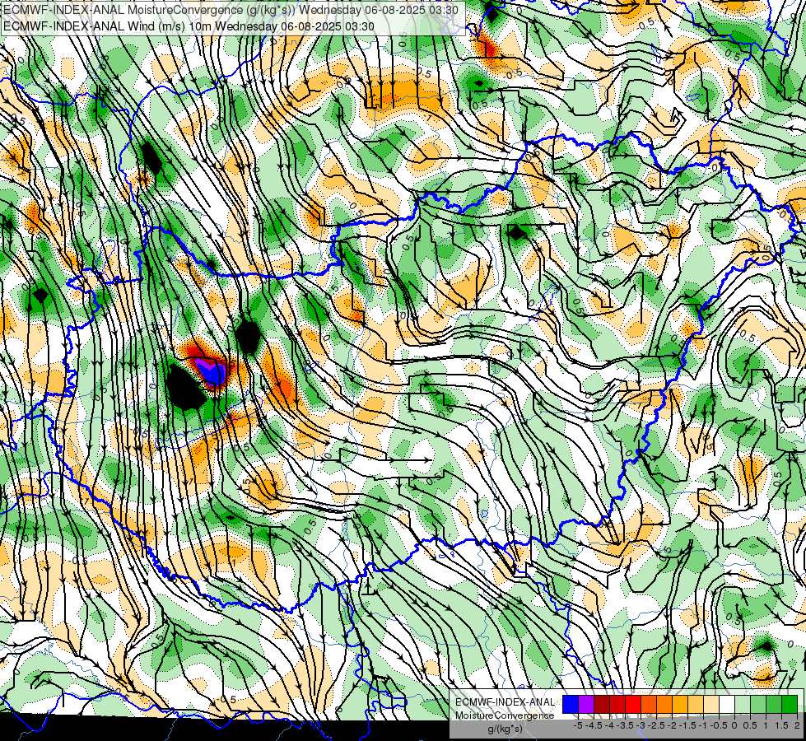Click the legend's rightmost tick label 2
Viewport: 806px width, 741px height.
pyautogui.click(x=797, y=725)
